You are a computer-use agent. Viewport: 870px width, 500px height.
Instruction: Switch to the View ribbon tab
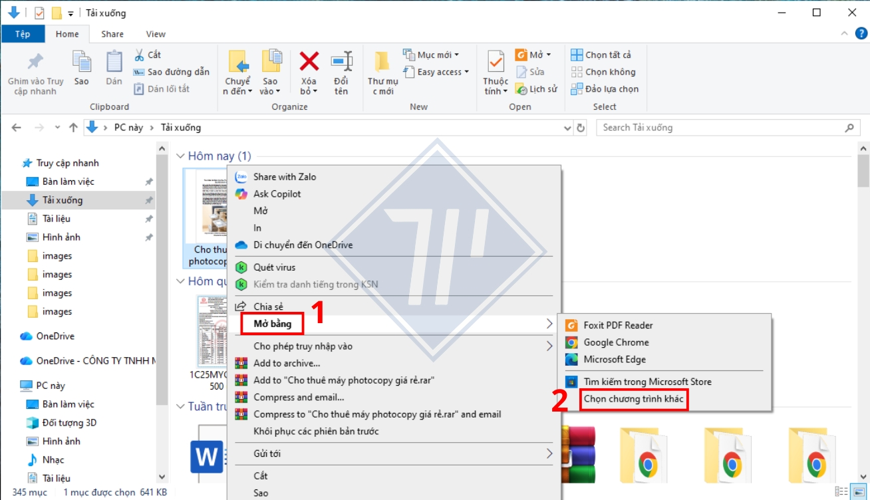pos(156,33)
